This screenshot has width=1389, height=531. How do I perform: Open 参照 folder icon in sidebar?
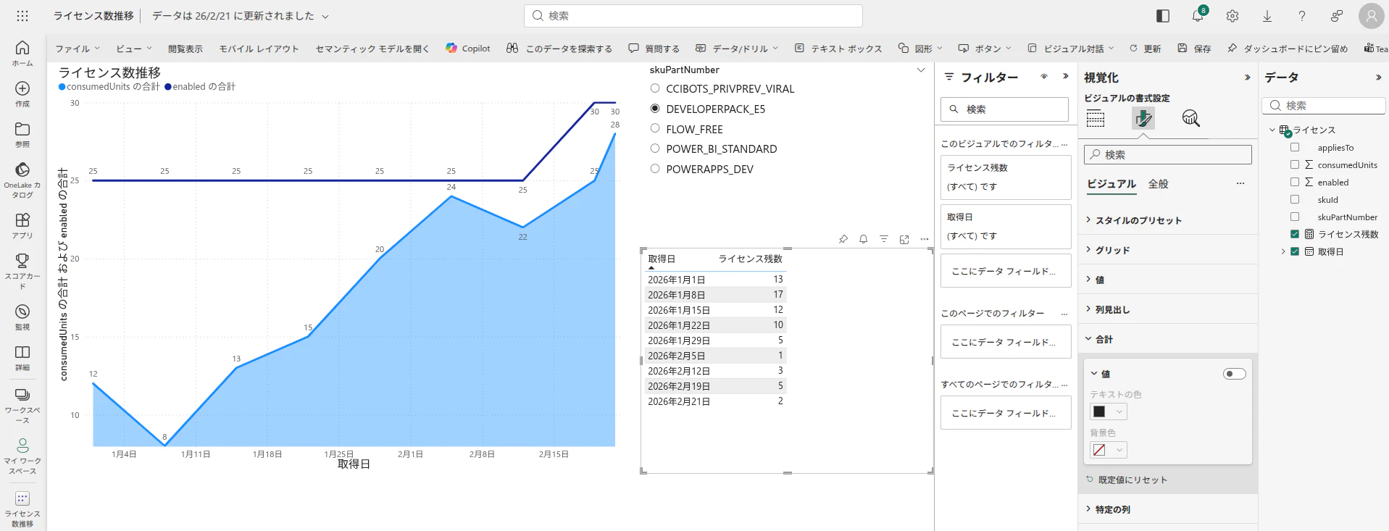[22, 134]
